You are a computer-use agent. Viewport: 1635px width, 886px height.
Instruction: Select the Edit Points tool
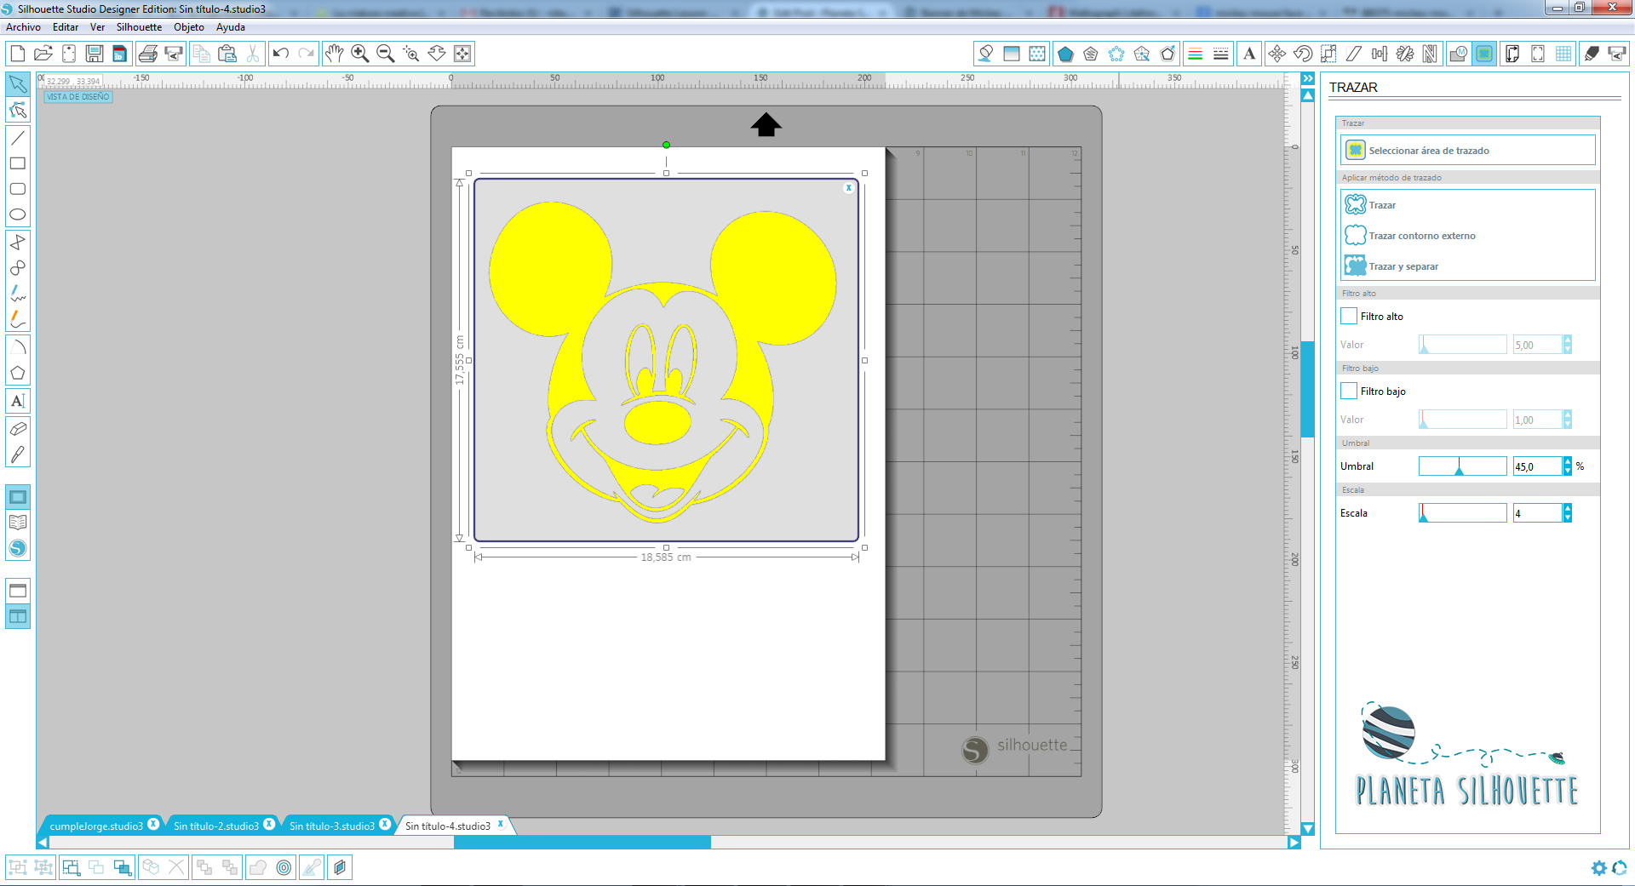pos(18,111)
